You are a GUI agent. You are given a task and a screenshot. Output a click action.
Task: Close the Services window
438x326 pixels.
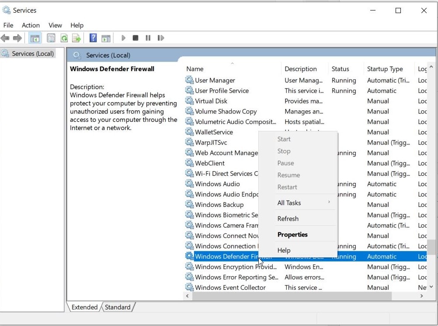click(424, 10)
